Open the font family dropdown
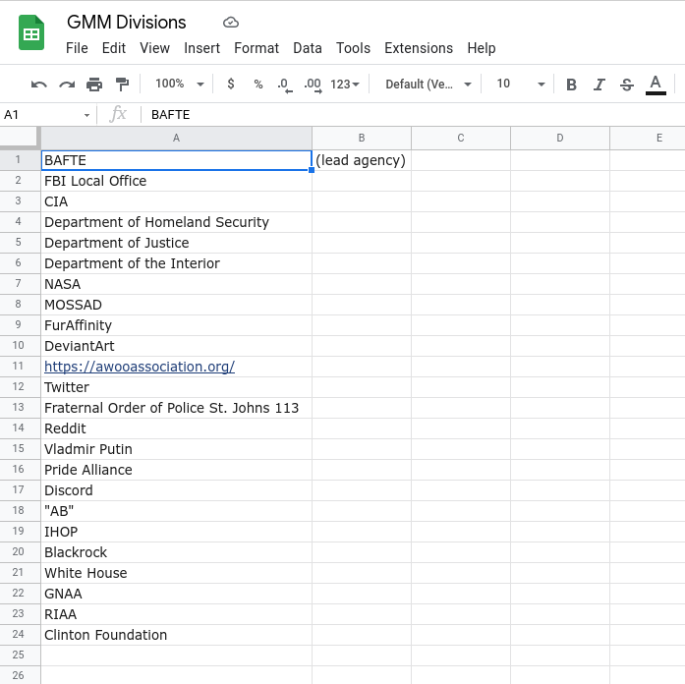The image size is (685, 684). 428,84
